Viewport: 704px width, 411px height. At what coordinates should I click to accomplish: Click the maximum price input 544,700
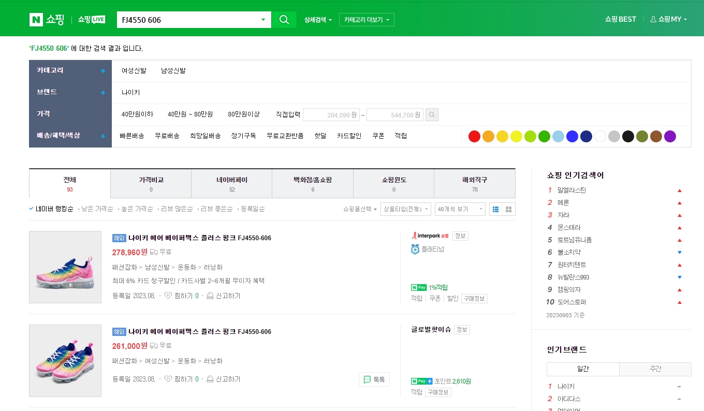pyautogui.click(x=395, y=114)
